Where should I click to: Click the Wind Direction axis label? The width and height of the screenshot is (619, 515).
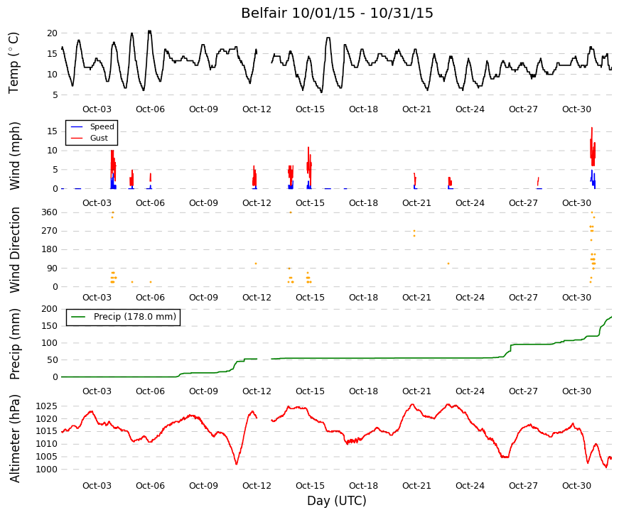click(x=15, y=250)
